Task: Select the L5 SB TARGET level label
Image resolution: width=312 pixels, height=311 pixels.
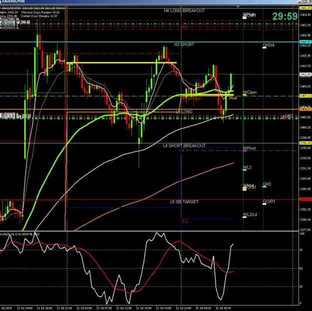Action: (184, 202)
